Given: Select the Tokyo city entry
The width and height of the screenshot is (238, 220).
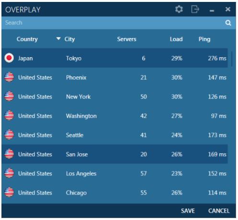Looking at the screenshot, I should pyautogui.click(x=74, y=59).
